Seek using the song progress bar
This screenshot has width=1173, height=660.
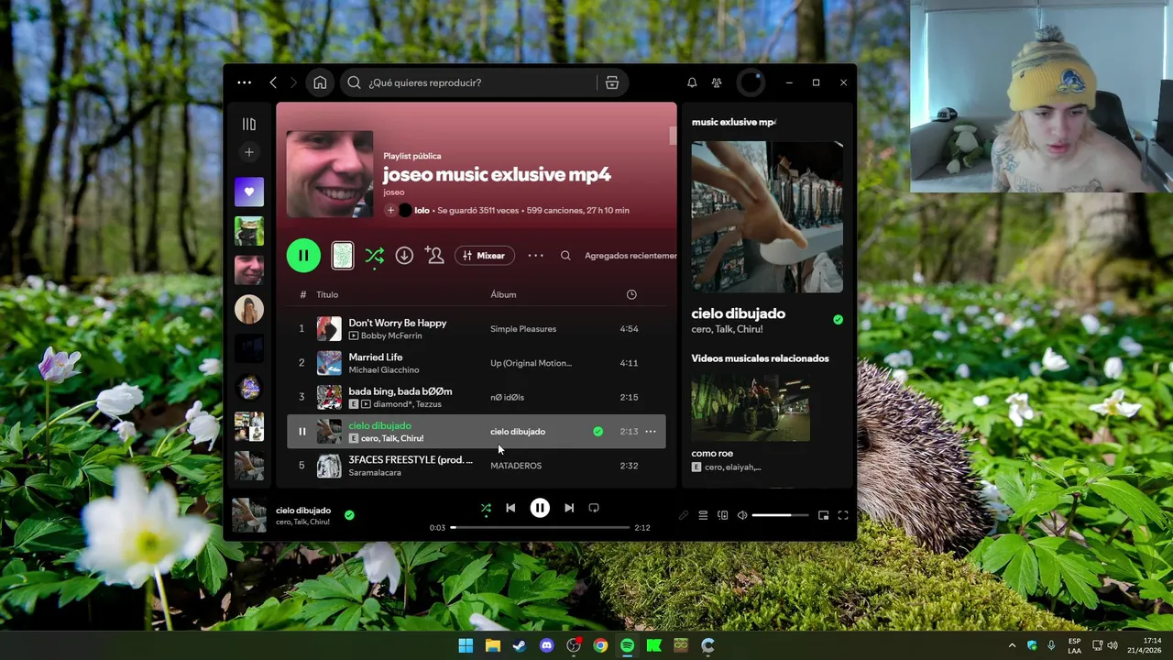coord(540,528)
